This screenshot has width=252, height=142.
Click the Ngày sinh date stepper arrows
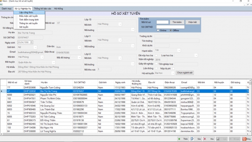click(32, 42)
